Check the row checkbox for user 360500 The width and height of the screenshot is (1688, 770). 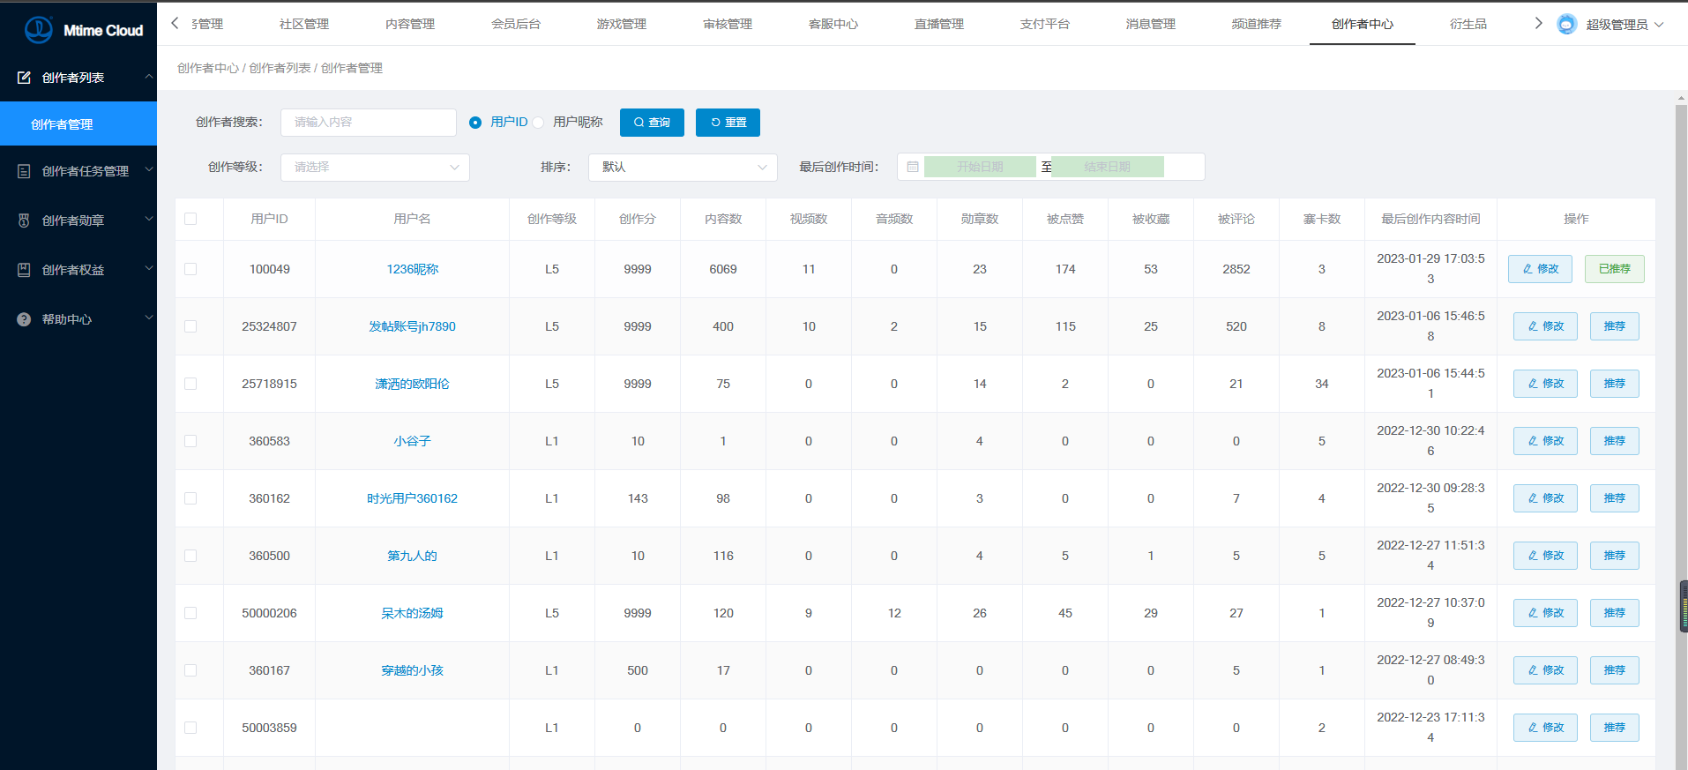pos(190,556)
